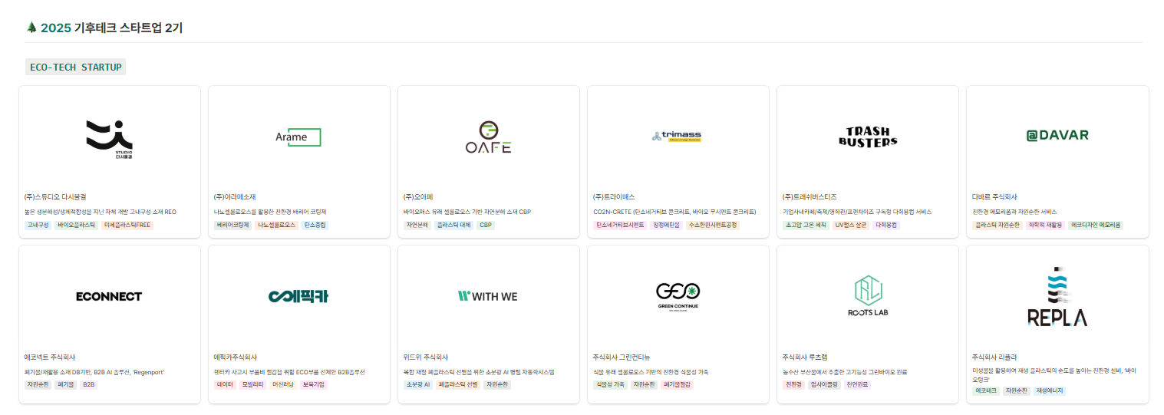Click the 에코테크 tag
This screenshot has height=415, width=1164.
[986, 390]
